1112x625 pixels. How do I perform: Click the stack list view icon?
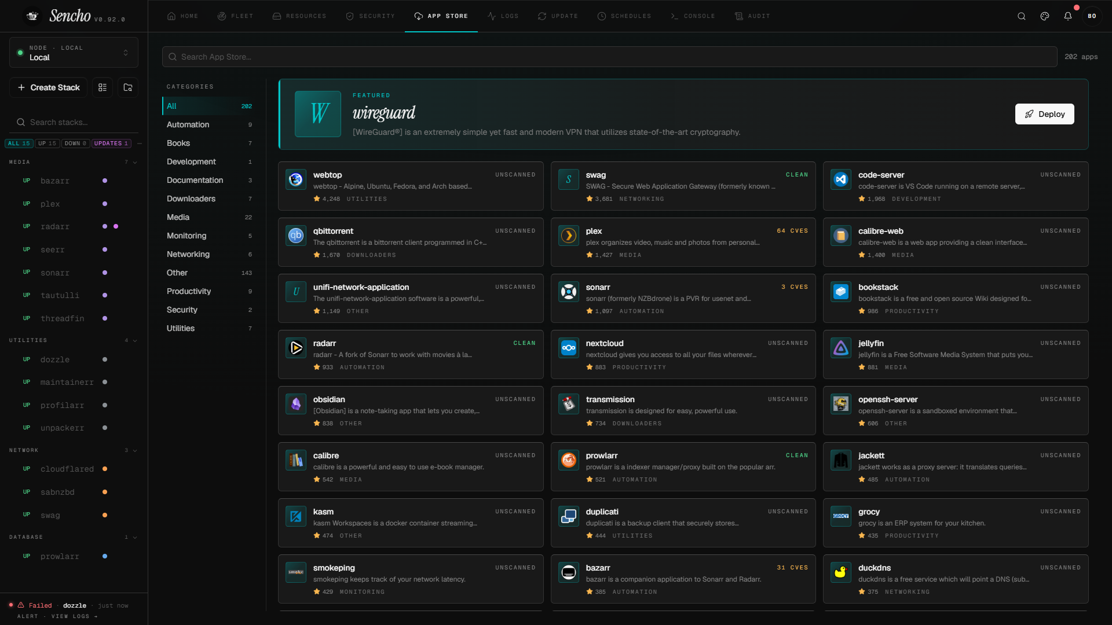[x=103, y=87]
